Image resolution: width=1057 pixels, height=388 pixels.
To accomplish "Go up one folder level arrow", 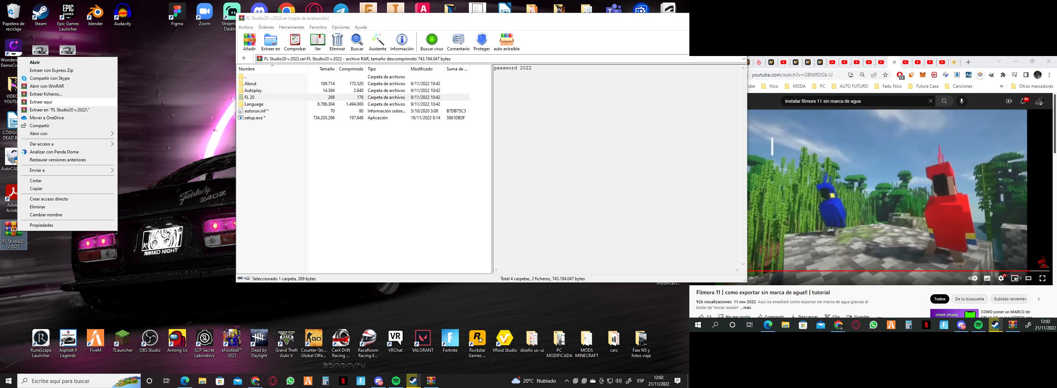I will pos(244,59).
